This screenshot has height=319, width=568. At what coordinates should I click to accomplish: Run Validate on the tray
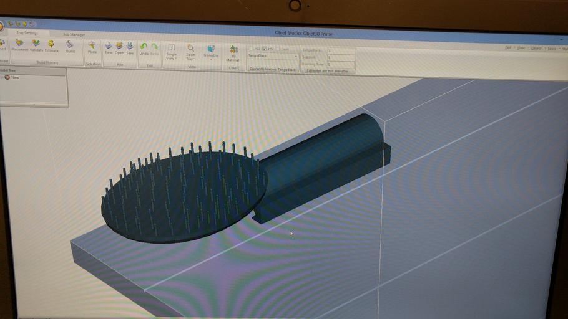[x=37, y=45]
